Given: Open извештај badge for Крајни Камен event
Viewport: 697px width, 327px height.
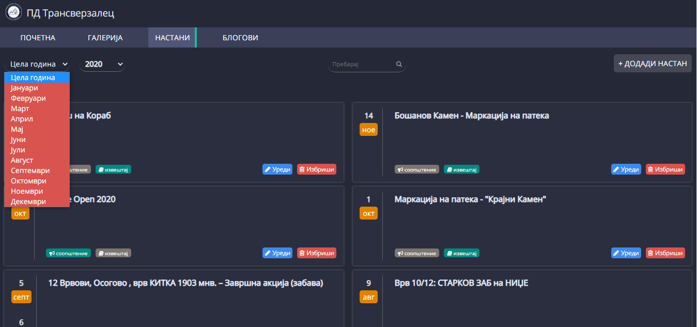Looking at the screenshot, I should (461, 253).
